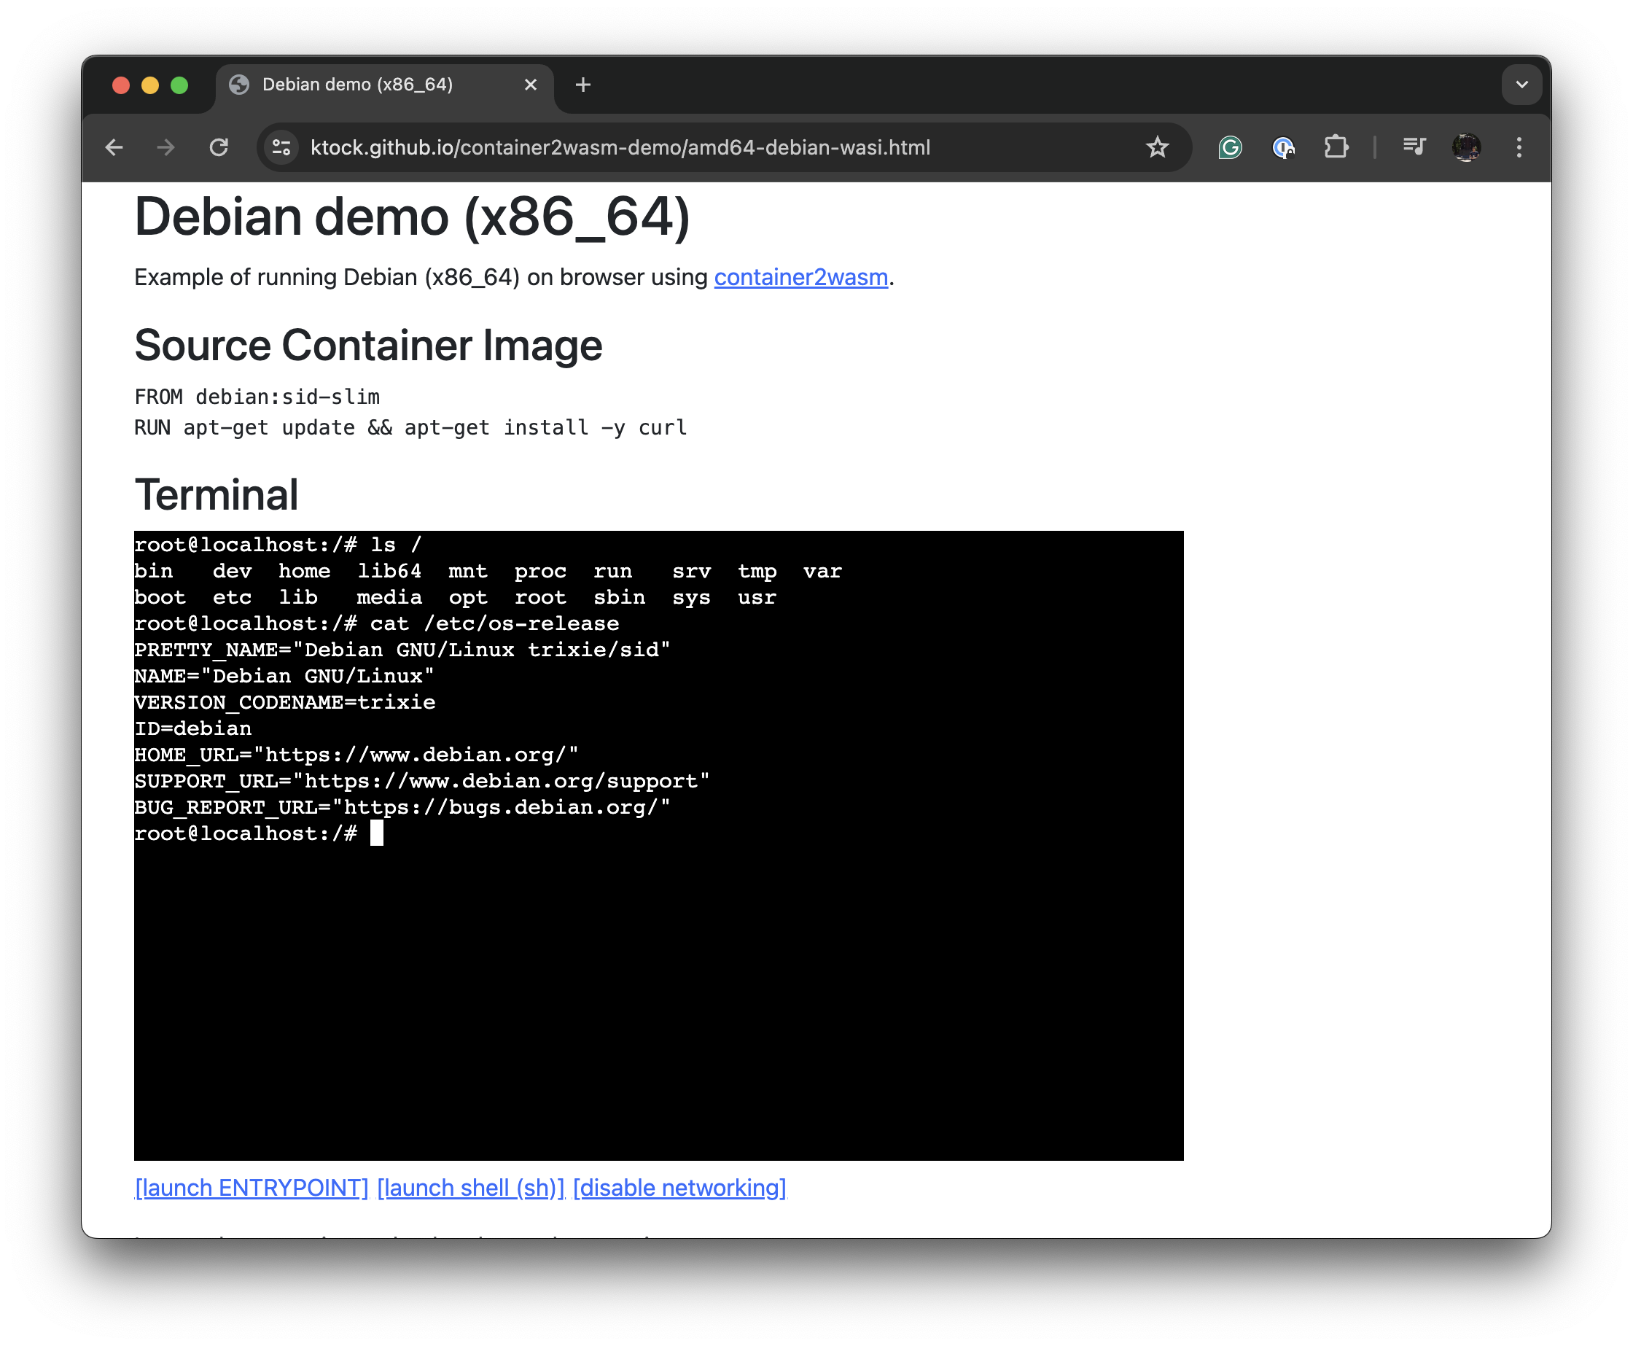This screenshot has width=1633, height=1346.
Task: Open the container2wasm link
Action: (x=800, y=278)
